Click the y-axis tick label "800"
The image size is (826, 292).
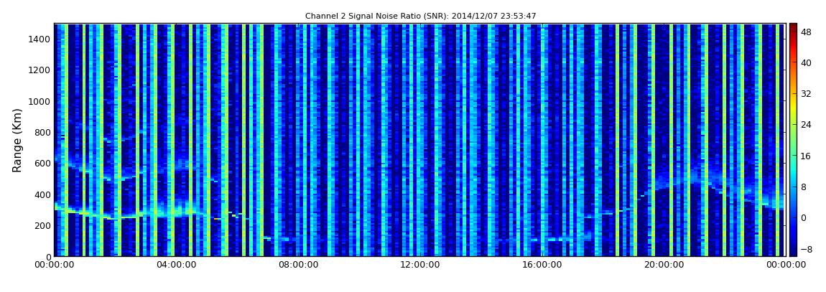pos(42,132)
